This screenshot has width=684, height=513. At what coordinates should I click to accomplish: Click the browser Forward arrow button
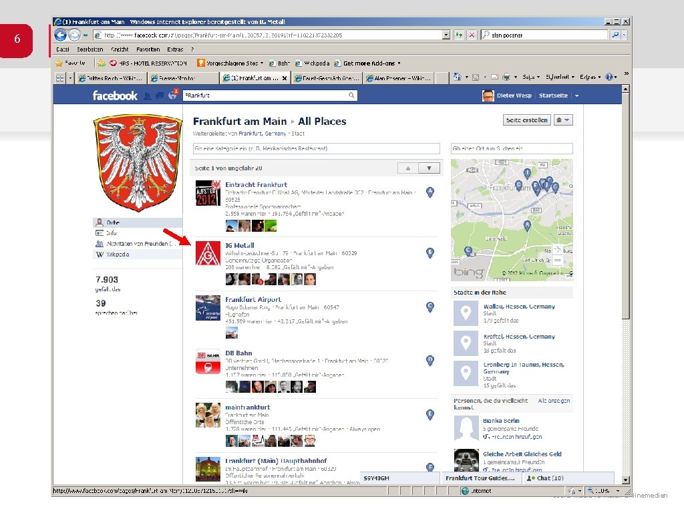click(75, 35)
